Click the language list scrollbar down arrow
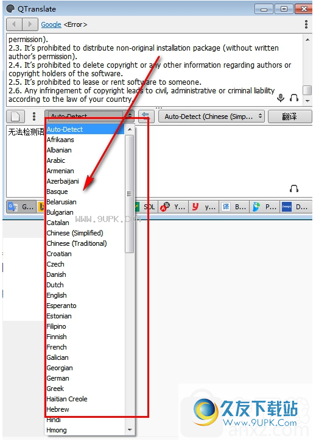The image size is (316, 441). click(129, 429)
